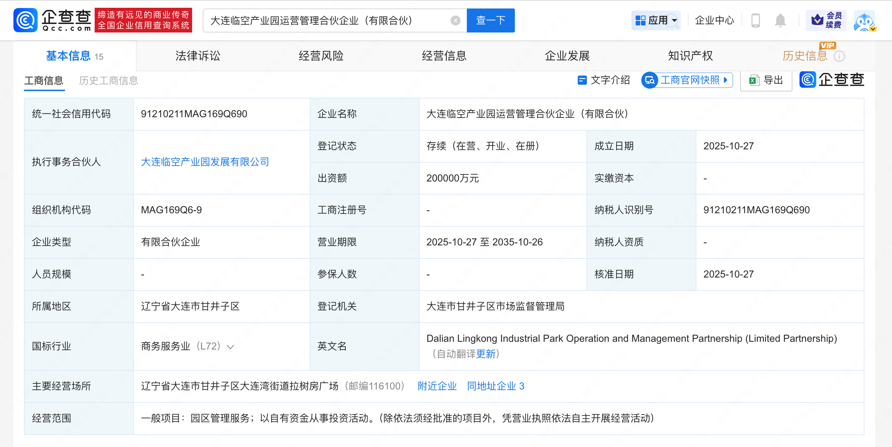Open the 历史工商信息 sub-tab
The width and height of the screenshot is (892, 447).
click(x=108, y=81)
